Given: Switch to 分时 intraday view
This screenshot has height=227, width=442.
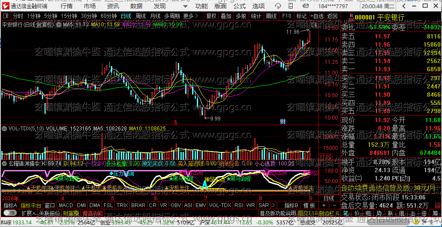Looking at the screenshot, I should coord(18,16).
